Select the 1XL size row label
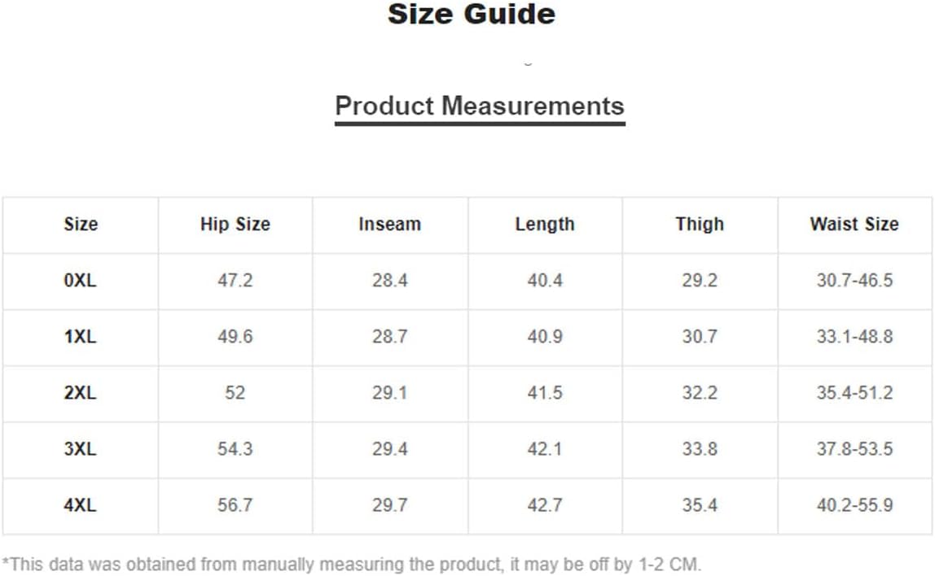Image resolution: width=935 pixels, height=576 pixels. click(80, 337)
